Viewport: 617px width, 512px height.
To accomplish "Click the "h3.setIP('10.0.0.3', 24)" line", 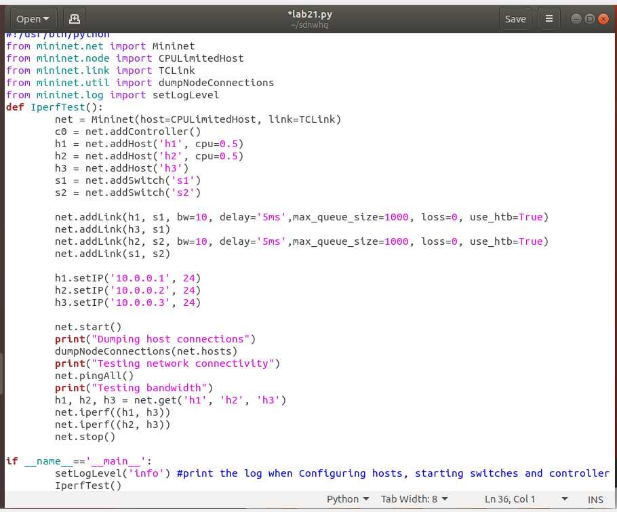I will [x=128, y=302].
